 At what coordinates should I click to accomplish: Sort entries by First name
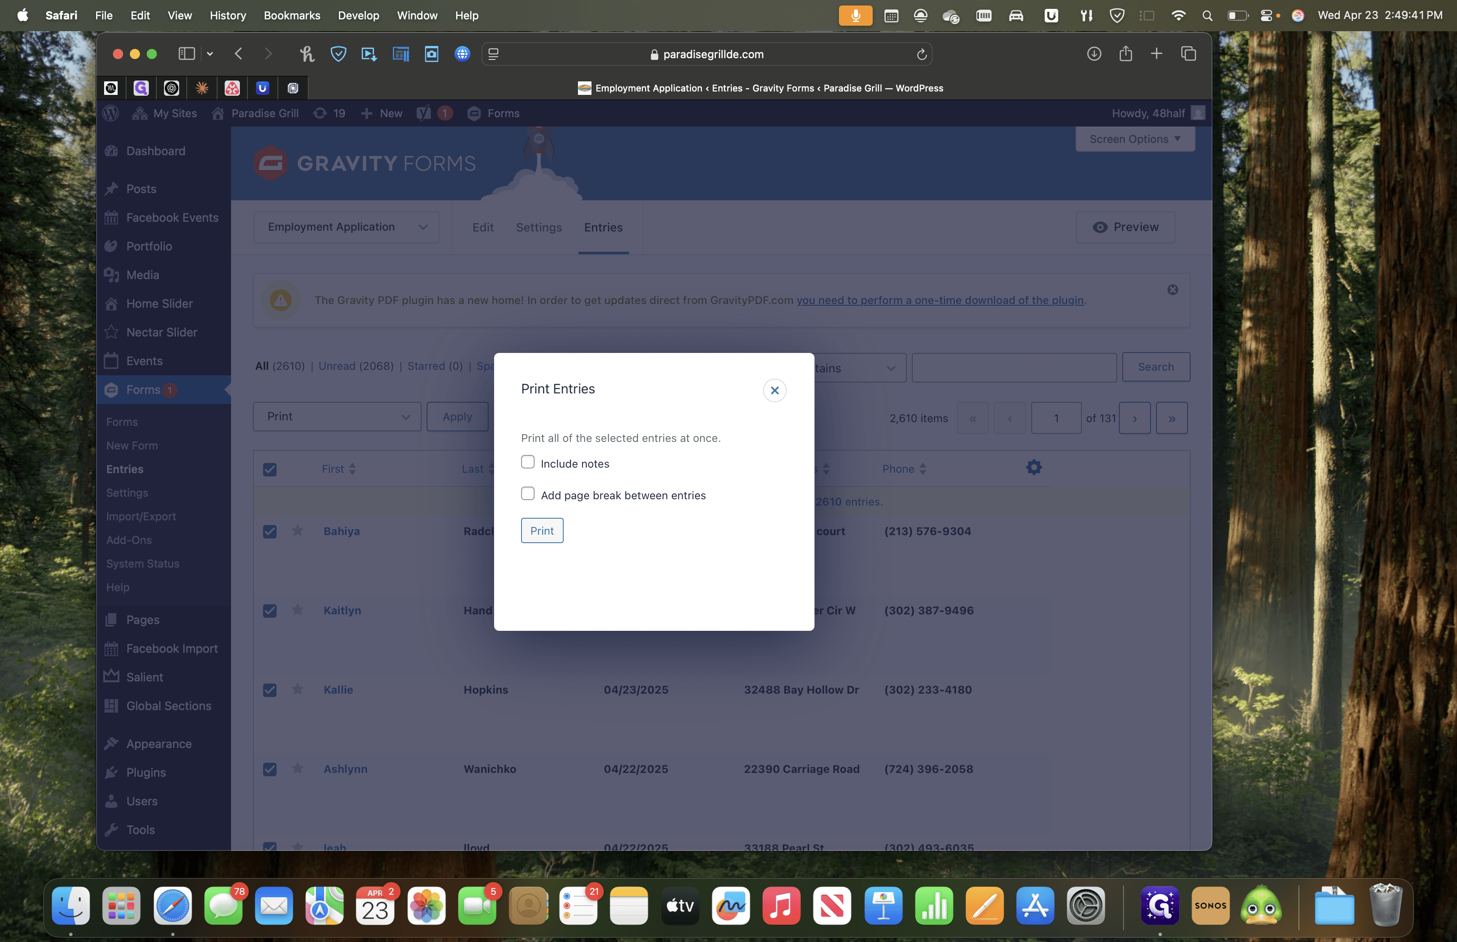(x=339, y=469)
